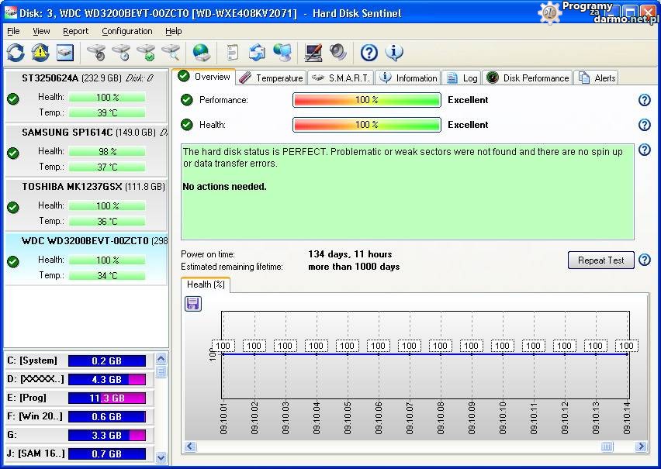The height and width of the screenshot is (469, 661).
Task: Switch to the Temperature tab
Action: [x=271, y=78]
